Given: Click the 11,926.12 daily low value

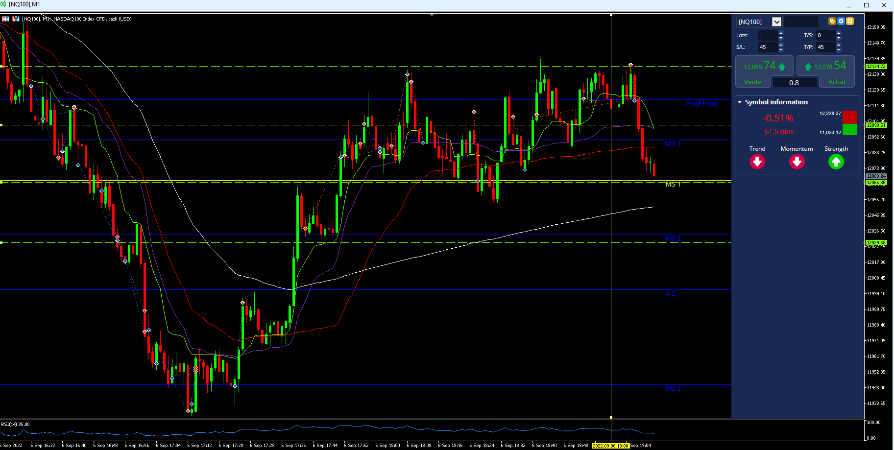Looking at the screenshot, I should coord(830,132).
